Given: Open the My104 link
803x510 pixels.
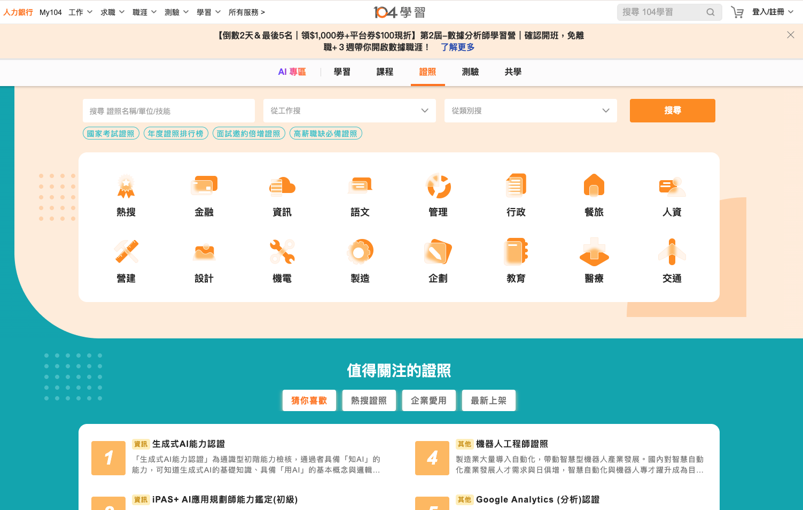Looking at the screenshot, I should tap(51, 12).
